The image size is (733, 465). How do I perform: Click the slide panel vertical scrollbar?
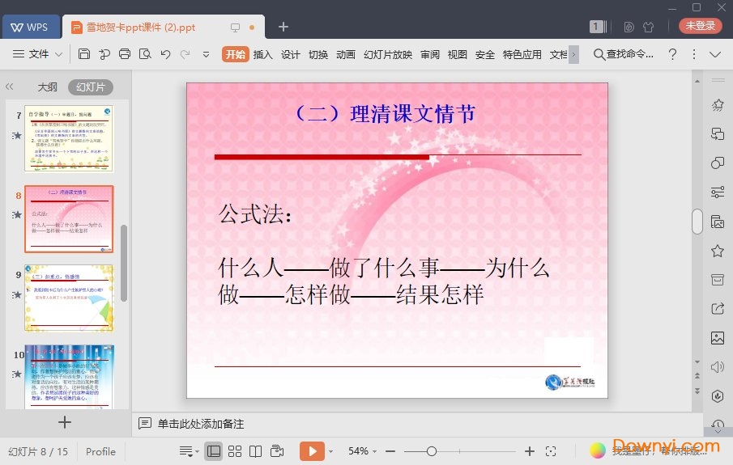point(124,264)
